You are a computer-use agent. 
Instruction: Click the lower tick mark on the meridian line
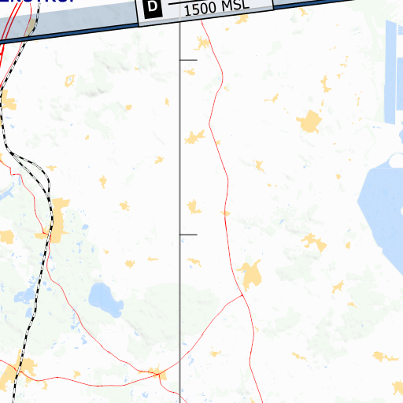[188, 235]
